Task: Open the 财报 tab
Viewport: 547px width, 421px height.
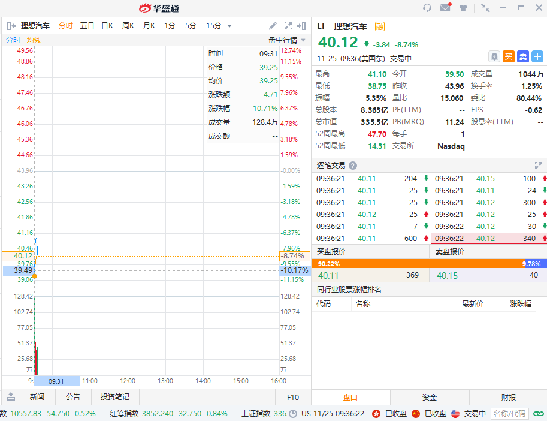Action: [x=508, y=397]
